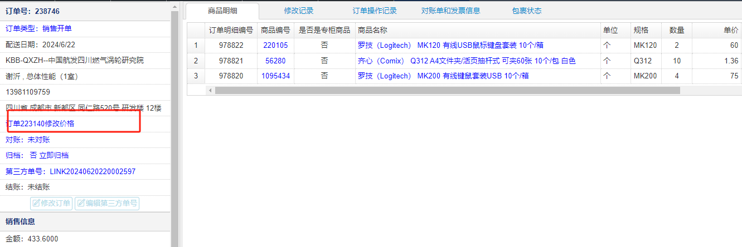Switch to the 商品明细 tab
Viewport: 742px width, 247px height.
coord(222,11)
